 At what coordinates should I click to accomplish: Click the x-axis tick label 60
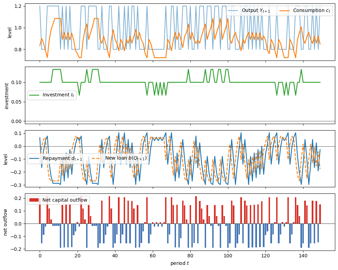coord(153,256)
